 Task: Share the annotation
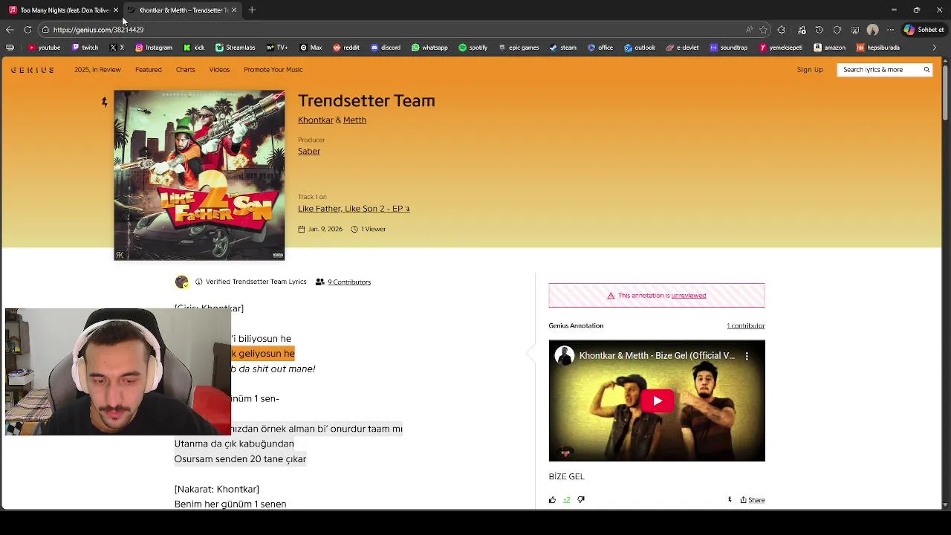click(752, 500)
